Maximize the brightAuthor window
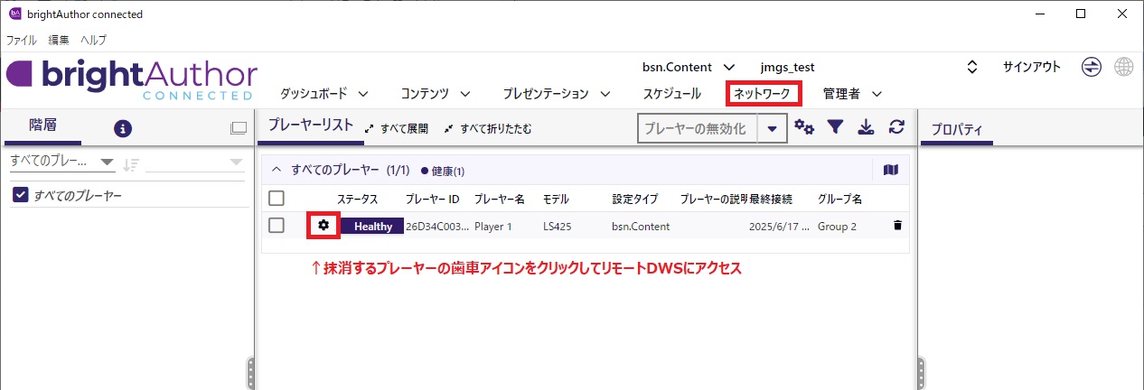Screen dimensions: 1144x390 point(1081,14)
